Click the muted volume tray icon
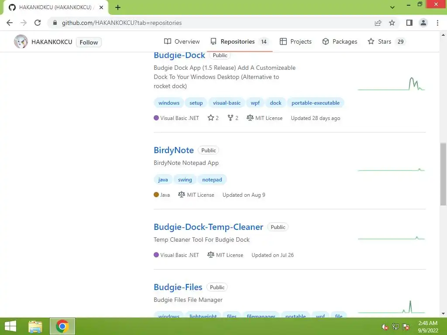447x335 pixels. pos(385,327)
